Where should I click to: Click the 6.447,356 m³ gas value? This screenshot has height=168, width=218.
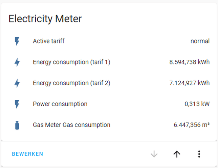192,125
